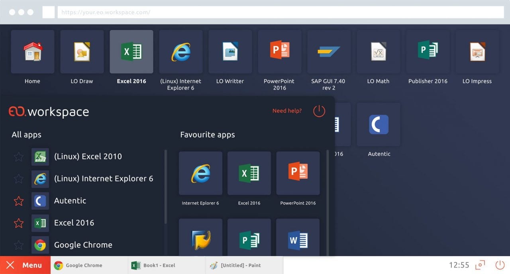Launch Excel 2016 from Favourite apps
The width and height of the screenshot is (510, 274).
point(249,173)
